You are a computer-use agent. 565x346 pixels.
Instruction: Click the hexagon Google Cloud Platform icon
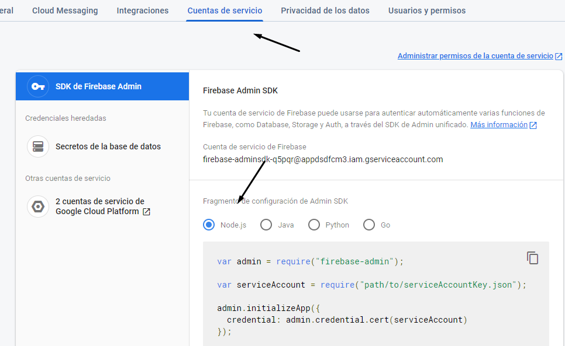tap(38, 207)
